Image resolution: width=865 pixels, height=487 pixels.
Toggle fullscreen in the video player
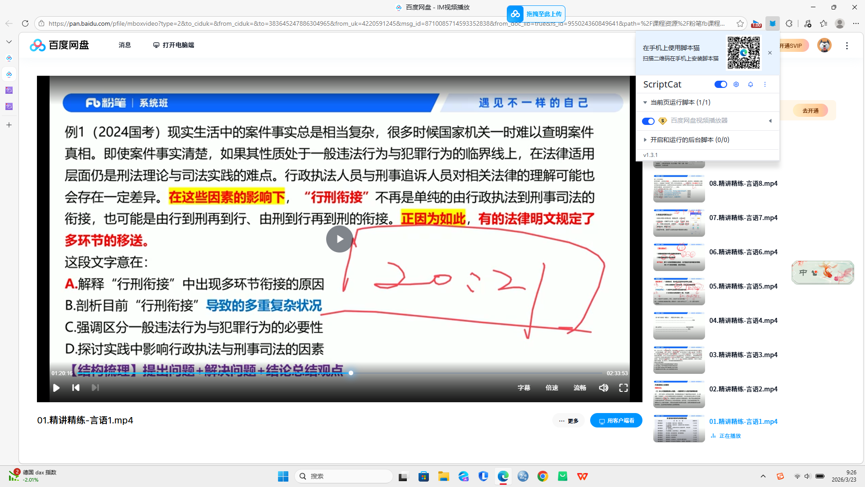pyautogui.click(x=623, y=387)
